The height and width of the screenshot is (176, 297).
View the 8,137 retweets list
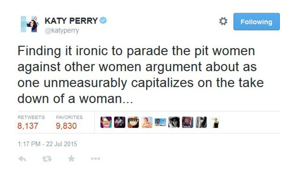click(x=28, y=125)
